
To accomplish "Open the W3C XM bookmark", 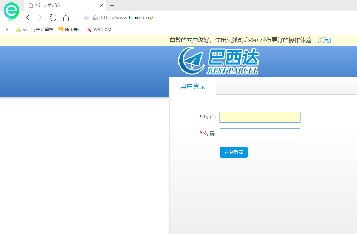I will [100, 30].
